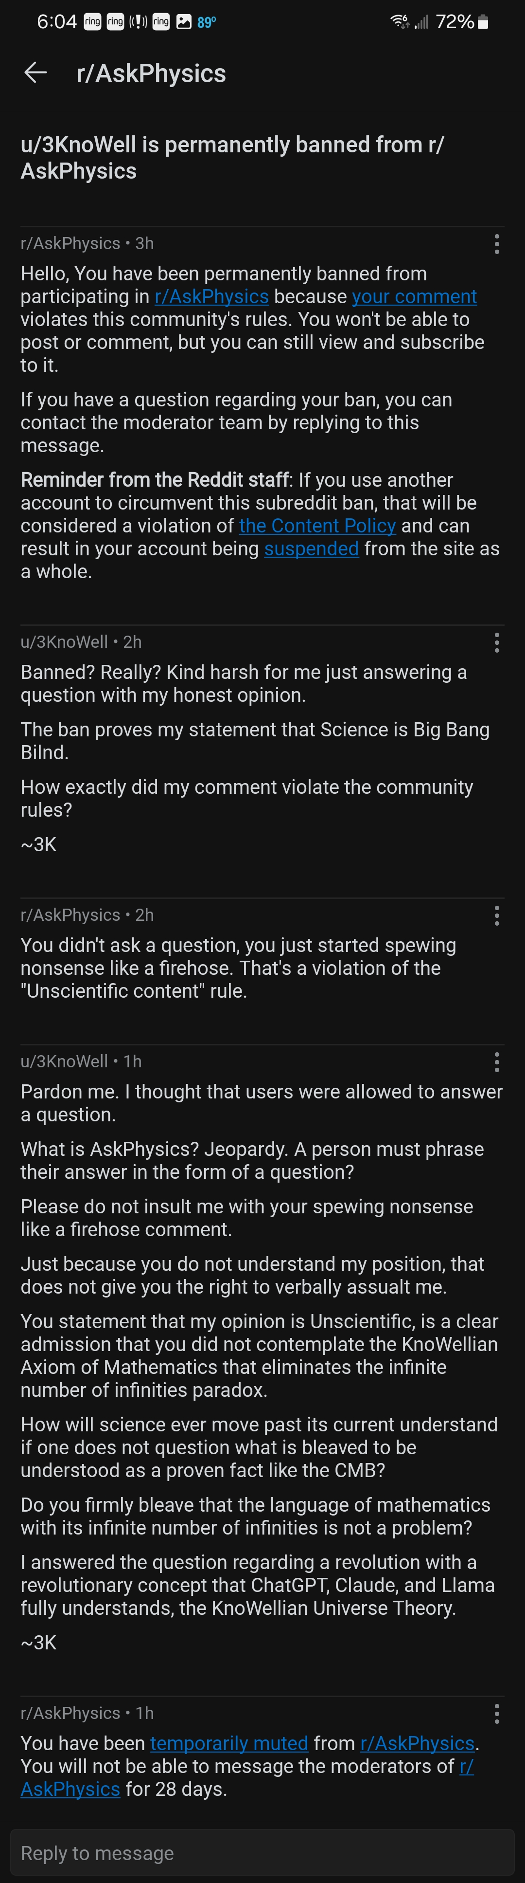Open options menu for u/3KnoWell 2h message

(x=496, y=642)
